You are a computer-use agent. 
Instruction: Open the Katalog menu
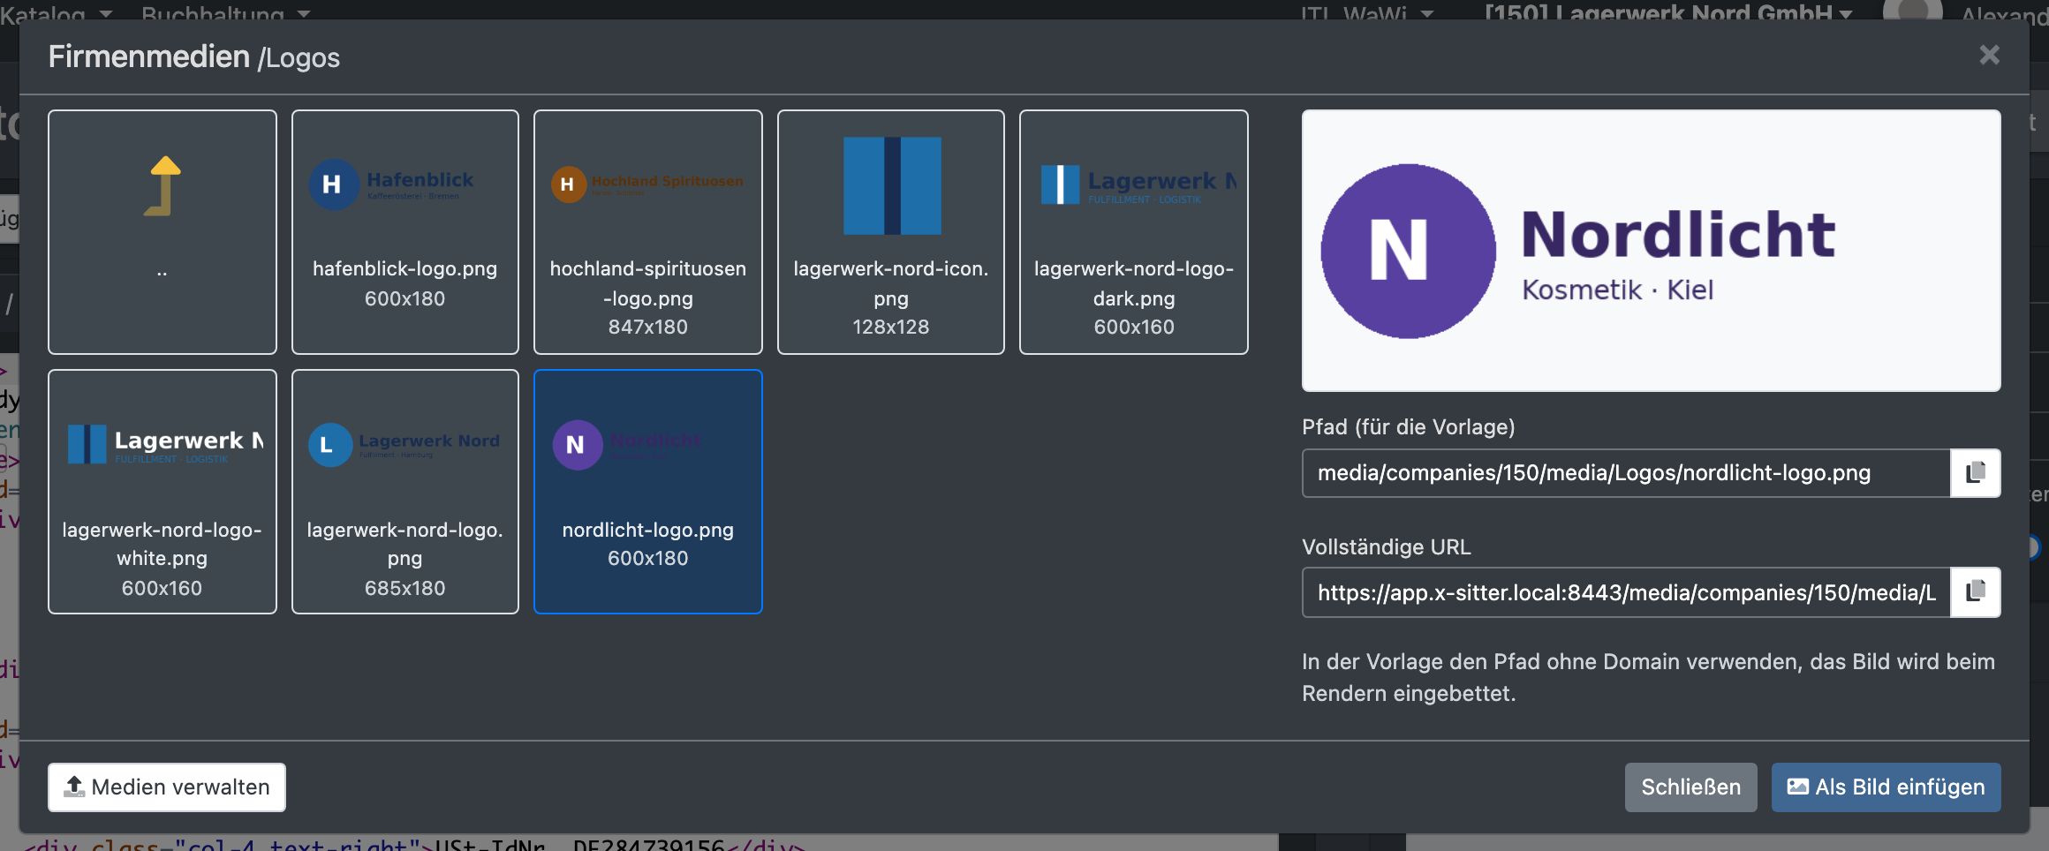pos(56,12)
